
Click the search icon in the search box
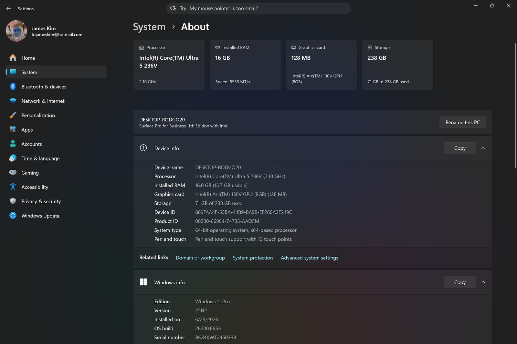[173, 8]
